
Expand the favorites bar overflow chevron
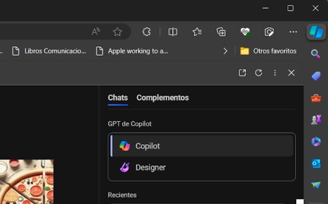[x=225, y=51]
